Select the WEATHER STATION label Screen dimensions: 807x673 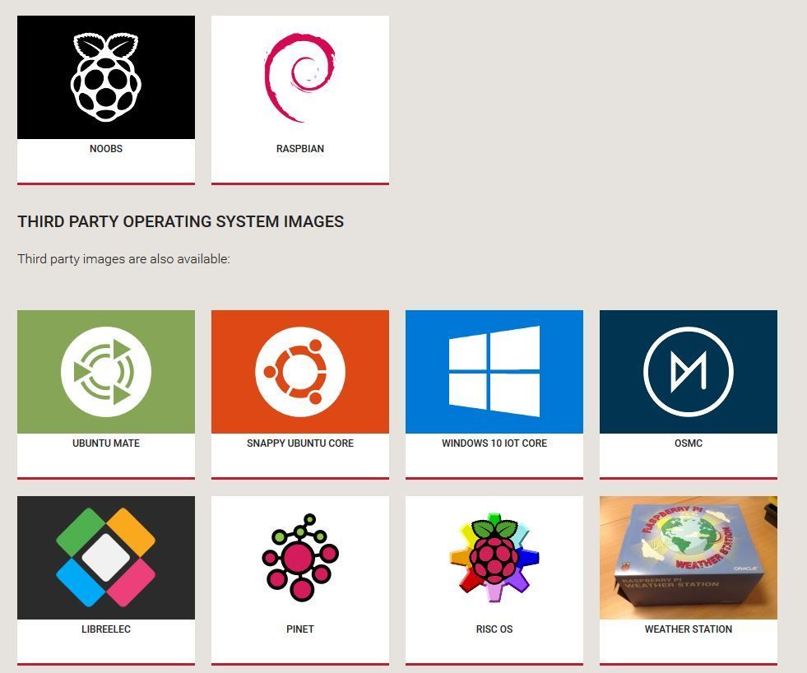(x=688, y=629)
